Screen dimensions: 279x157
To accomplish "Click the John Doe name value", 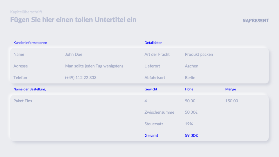I will pyautogui.click(x=74, y=54).
